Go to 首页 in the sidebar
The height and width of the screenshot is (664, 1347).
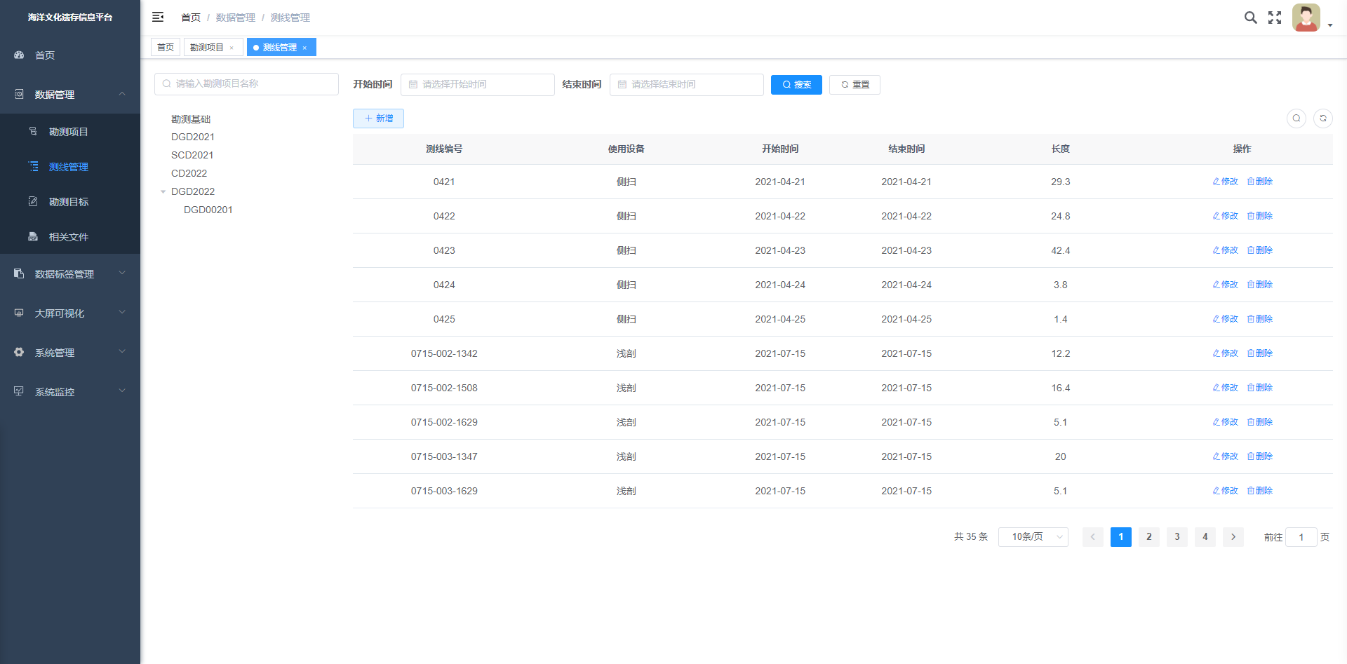point(70,55)
